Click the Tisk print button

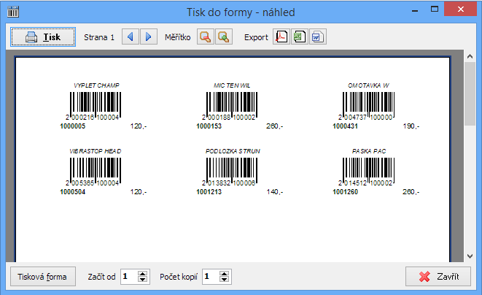click(x=43, y=37)
